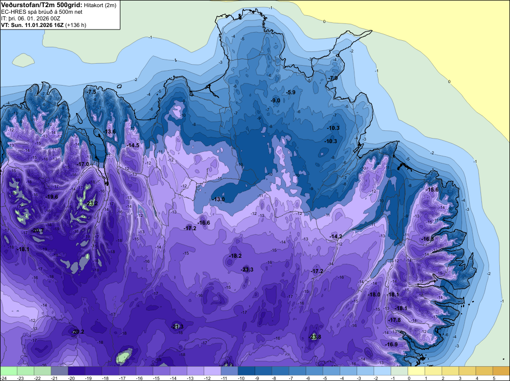Select the -18.0 temperature value

tap(374, 294)
